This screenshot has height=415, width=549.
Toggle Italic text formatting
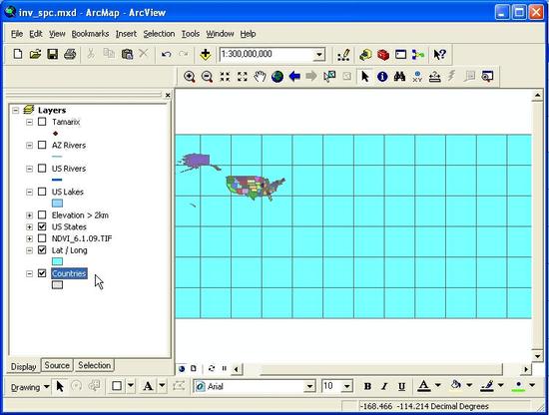tap(384, 386)
